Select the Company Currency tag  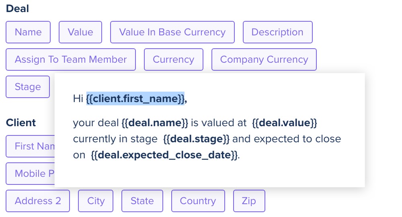click(264, 59)
